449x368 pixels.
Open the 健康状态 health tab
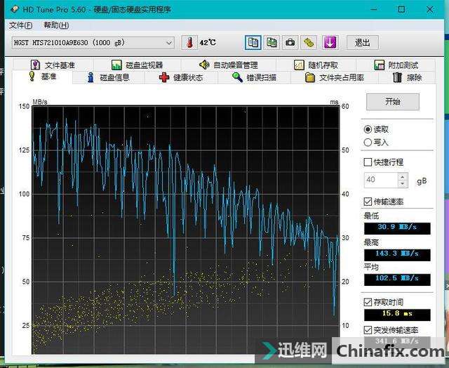181,77
